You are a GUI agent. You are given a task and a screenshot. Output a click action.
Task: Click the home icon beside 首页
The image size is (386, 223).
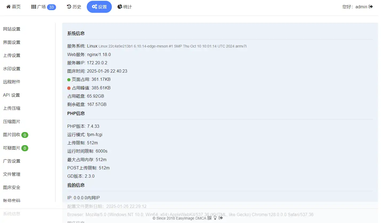[x=9, y=7]
